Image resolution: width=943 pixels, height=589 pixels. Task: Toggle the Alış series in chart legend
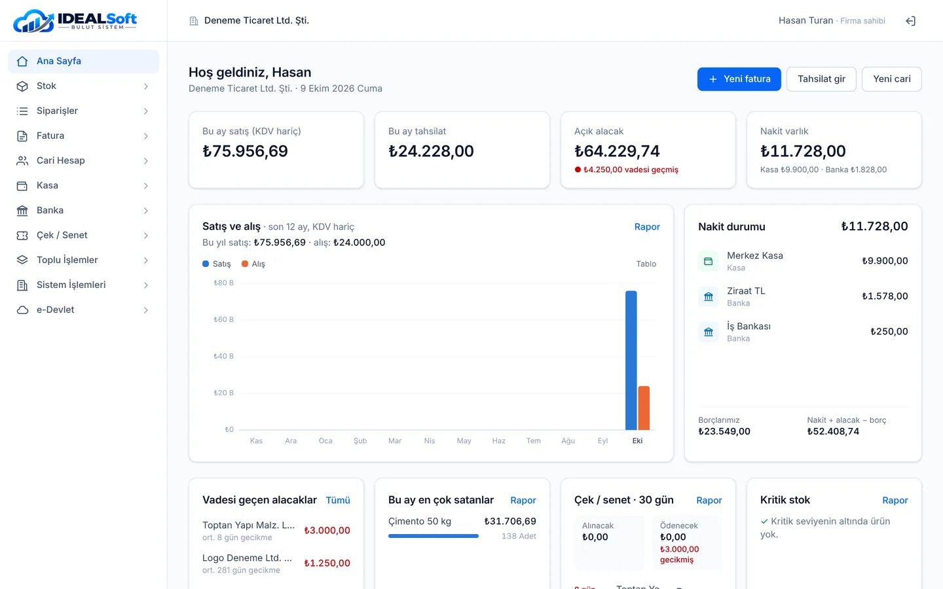pos(253,264)
